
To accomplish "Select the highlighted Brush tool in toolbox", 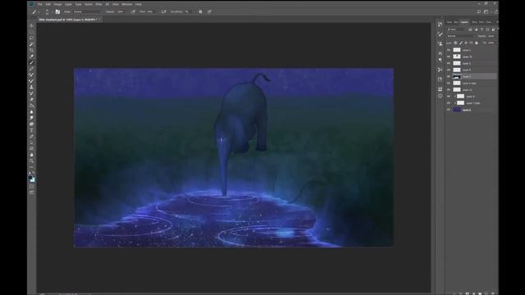I will [32, 62].
